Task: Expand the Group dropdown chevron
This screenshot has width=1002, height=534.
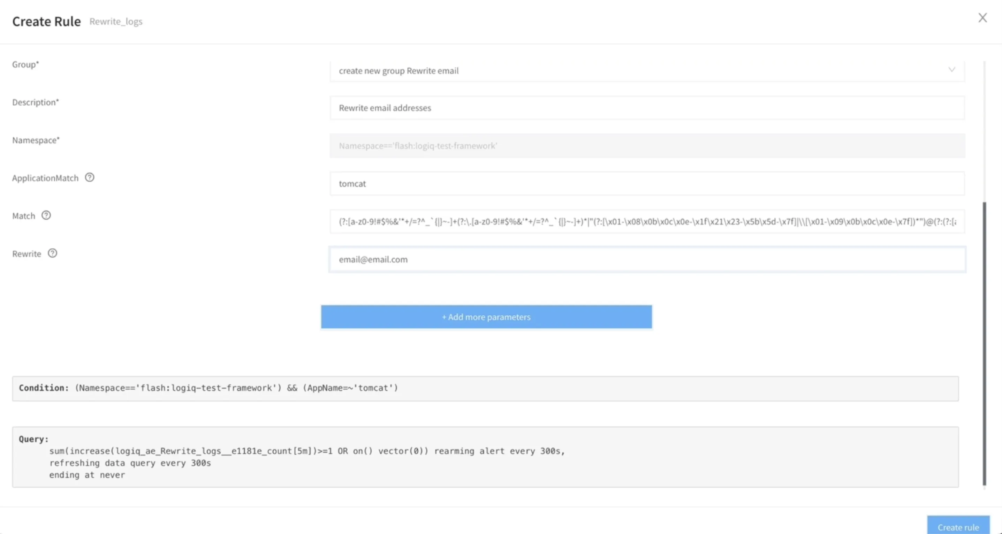Action: [951, 70]
